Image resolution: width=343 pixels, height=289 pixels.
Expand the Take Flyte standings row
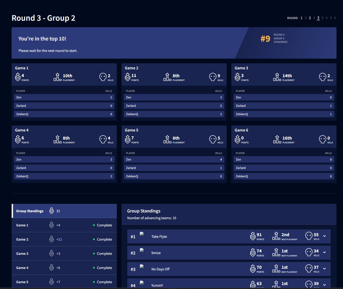click(x=324, y=236)
